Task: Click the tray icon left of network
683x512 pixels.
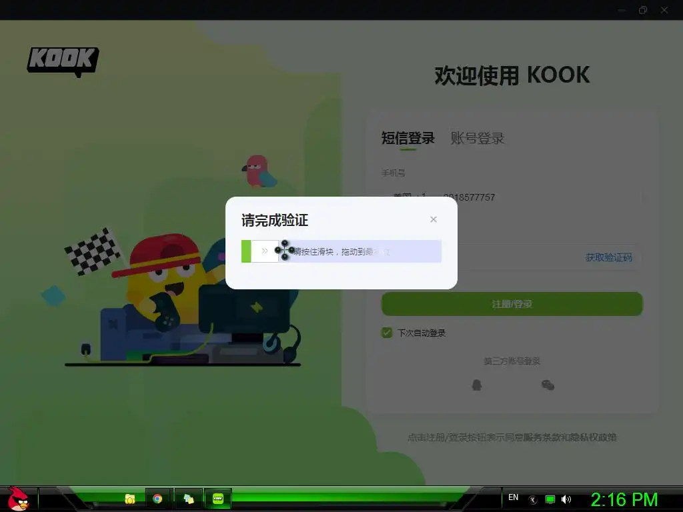Action: pyautogui.click(x=533, y=500)
